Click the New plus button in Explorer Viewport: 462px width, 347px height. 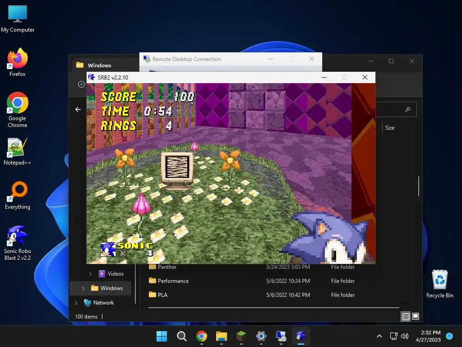(x=81, y=84)
